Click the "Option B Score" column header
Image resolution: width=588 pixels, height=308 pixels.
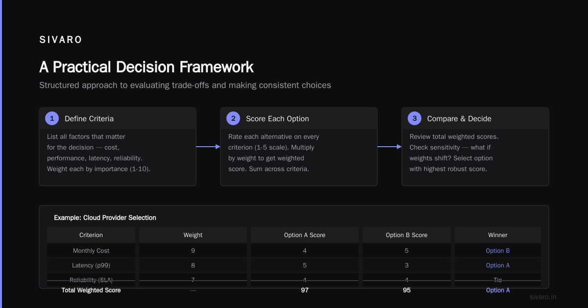coord(407,235)
